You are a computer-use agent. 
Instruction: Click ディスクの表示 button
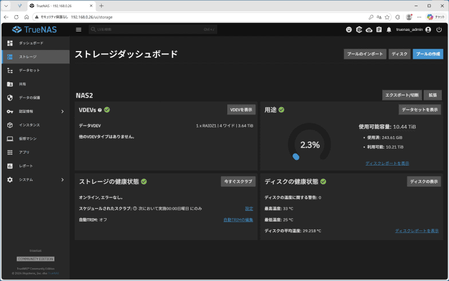click(x=424, y=181)
